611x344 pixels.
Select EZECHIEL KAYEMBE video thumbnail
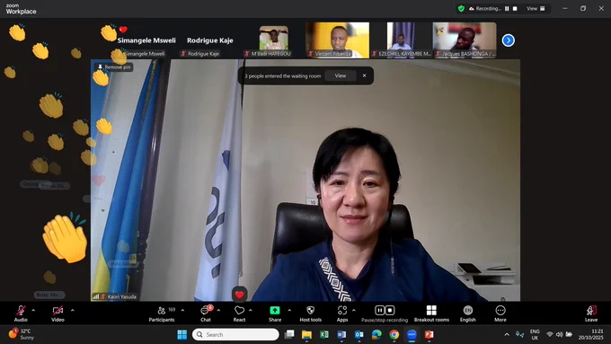401,40
